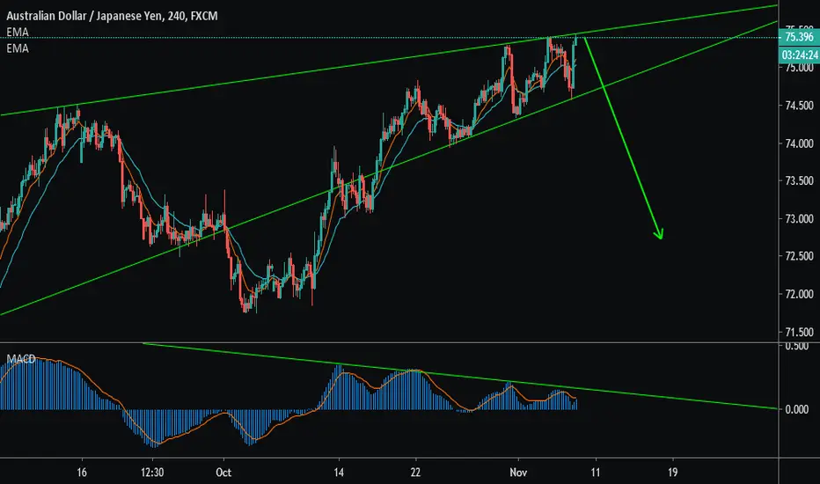Click the MACD 0.000 axis label
This screenshot has width=820, height=484.
(797, 409)
